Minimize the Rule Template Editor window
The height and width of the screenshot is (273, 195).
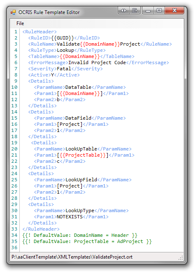pyautogui.click(x=148, y=10)
